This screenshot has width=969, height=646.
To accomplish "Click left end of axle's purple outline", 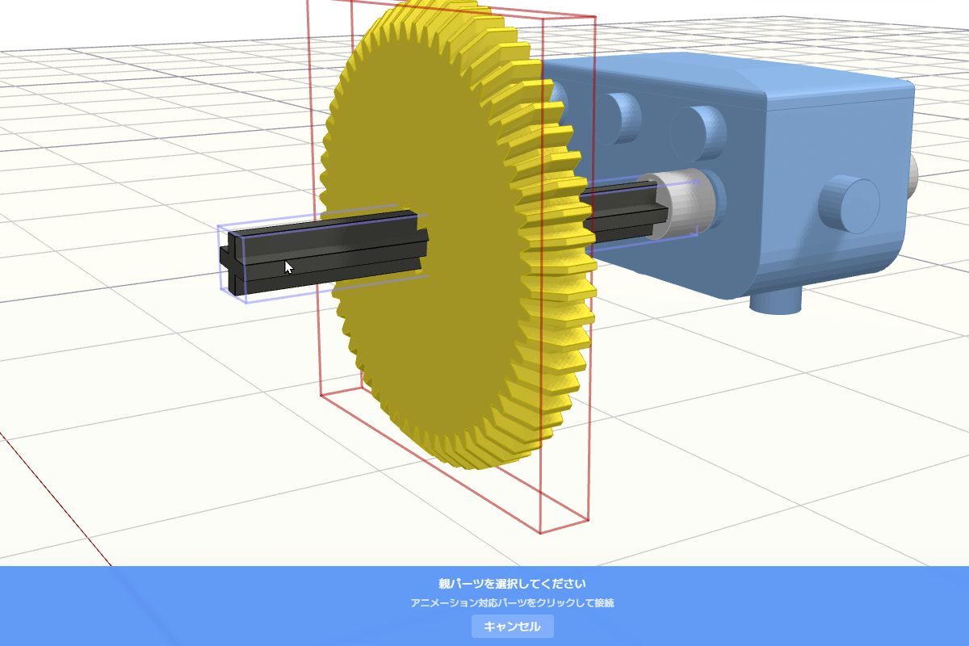I will [220, 258].
